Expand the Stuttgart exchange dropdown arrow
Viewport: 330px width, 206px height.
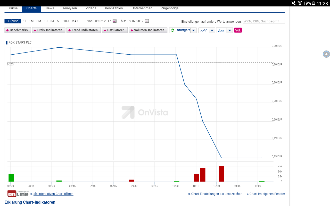194,30
